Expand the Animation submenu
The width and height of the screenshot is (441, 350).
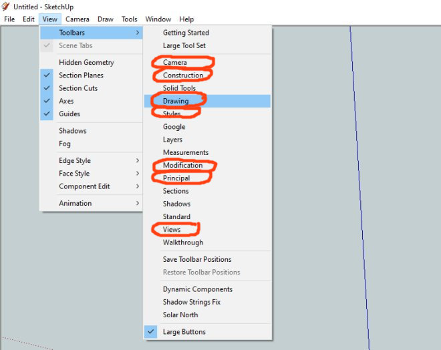[x=92, y=203]
